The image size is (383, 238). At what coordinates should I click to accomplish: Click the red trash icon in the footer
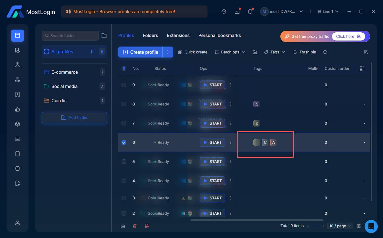(134, 226)
